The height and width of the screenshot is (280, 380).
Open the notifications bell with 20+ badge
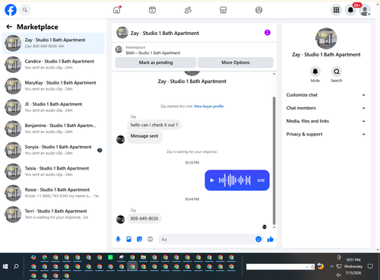tap(351, 10)
